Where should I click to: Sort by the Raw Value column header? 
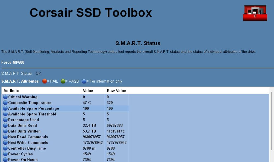coord(117,91)
